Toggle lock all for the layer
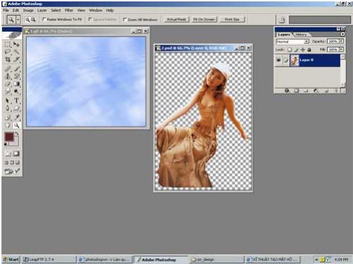 pyautogui.click(x=309, y=49)
